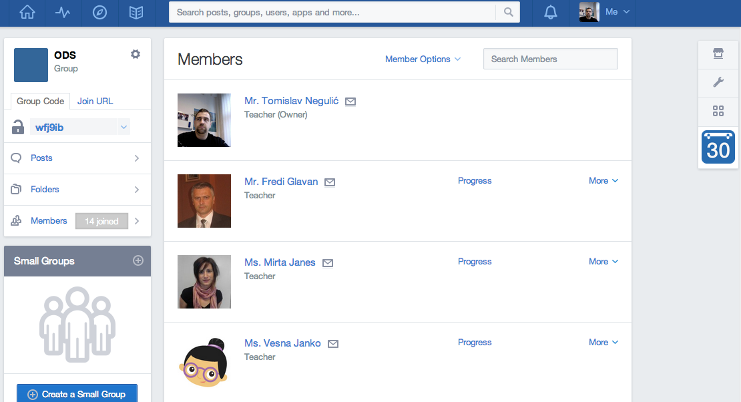Expand the Member Options dropdown
741x402 pixels.
click(x=423, y=59)
